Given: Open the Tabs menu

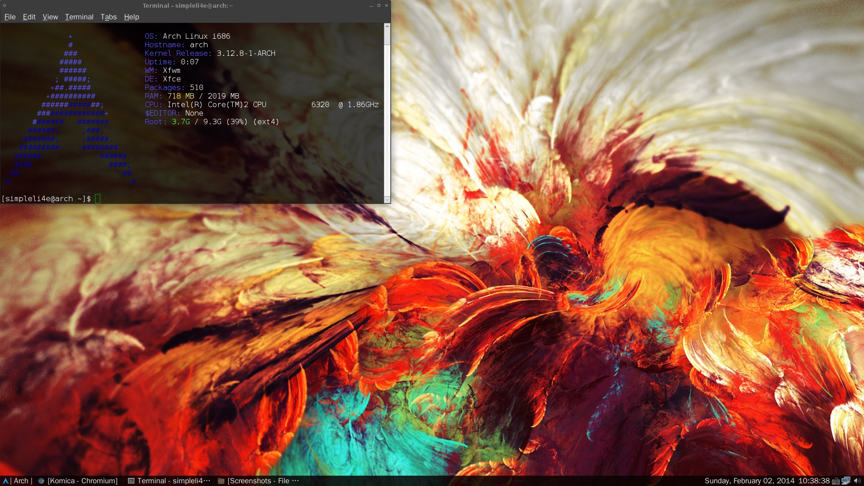Looking at the screenshot, I should click(x=108, y=17).
